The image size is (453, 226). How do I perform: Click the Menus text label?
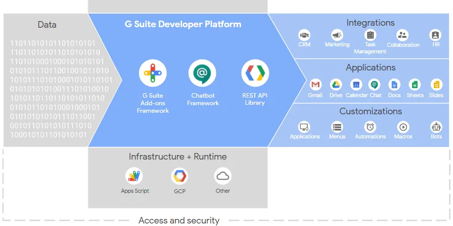pos(337,136)
